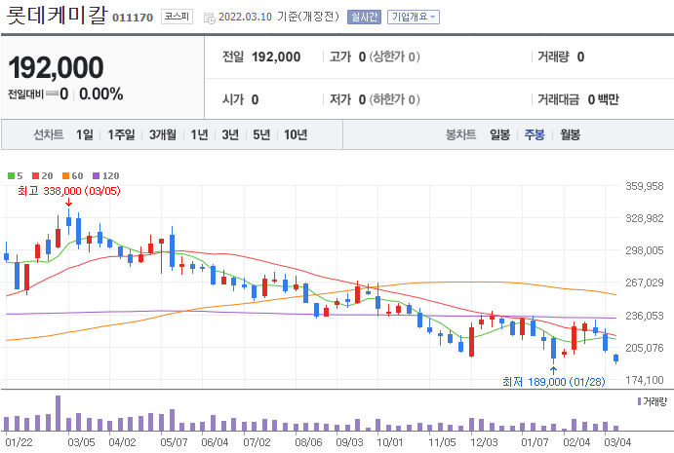Show the 10년 line chart
This screenshot has width=674, height=453.
(x=296, y=134)
